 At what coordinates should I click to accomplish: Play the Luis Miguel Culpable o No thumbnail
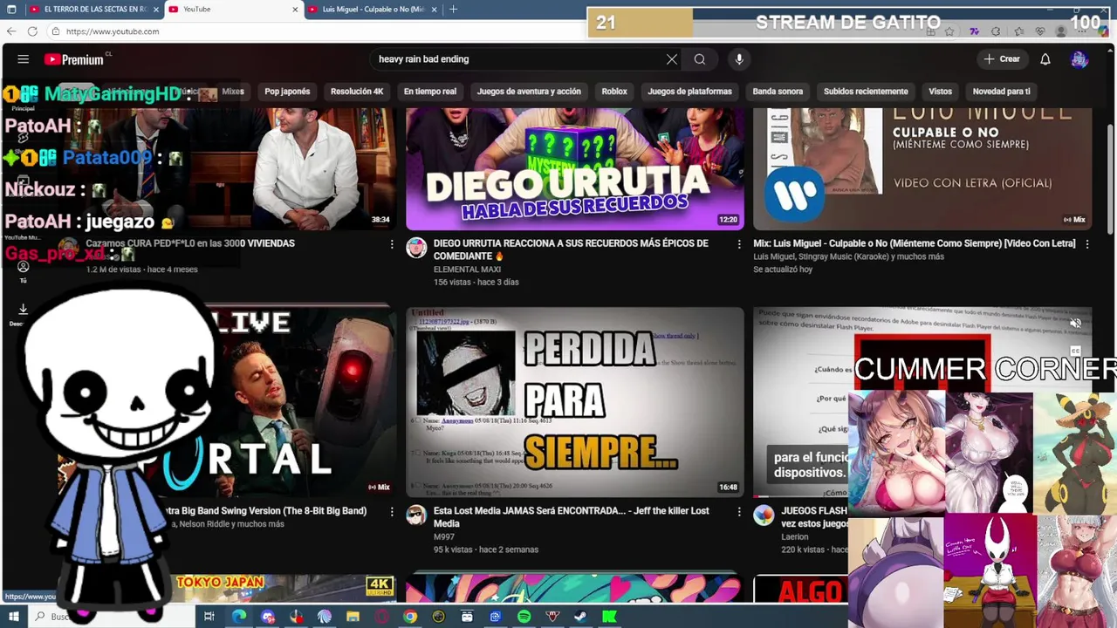click(922, 169)
